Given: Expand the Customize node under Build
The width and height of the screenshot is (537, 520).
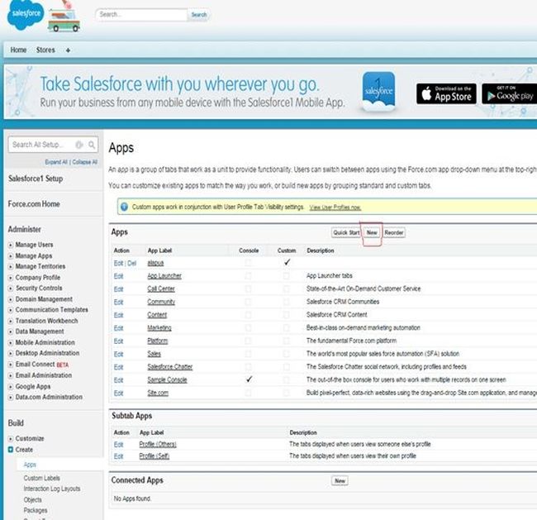Looking at the screenshot, I should 11,439.
